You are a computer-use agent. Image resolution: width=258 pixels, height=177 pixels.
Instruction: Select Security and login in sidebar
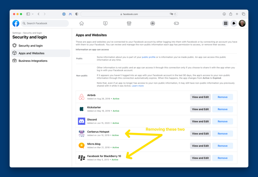click(30, 46)
